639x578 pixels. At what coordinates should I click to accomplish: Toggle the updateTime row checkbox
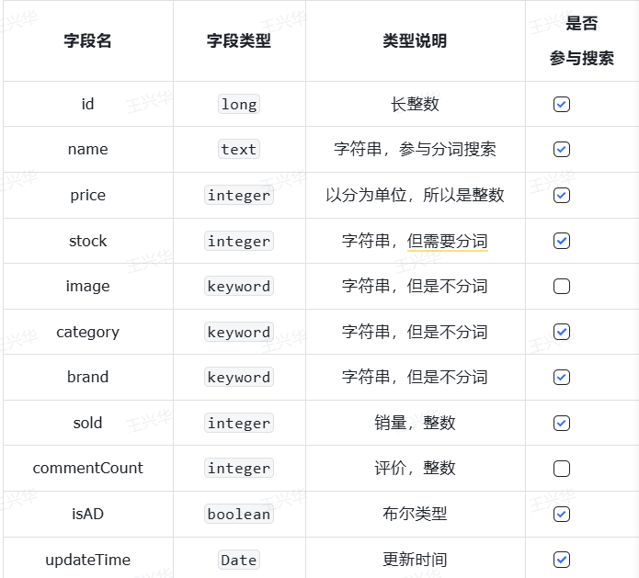point(562,560)
